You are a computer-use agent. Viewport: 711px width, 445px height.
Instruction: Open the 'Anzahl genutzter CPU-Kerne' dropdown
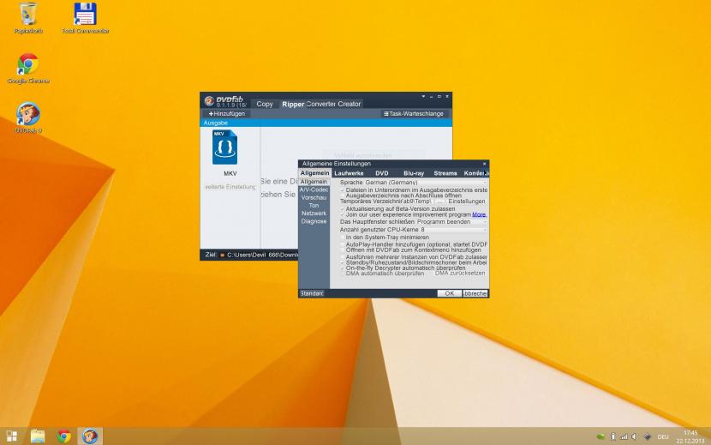tap(452, 230)
